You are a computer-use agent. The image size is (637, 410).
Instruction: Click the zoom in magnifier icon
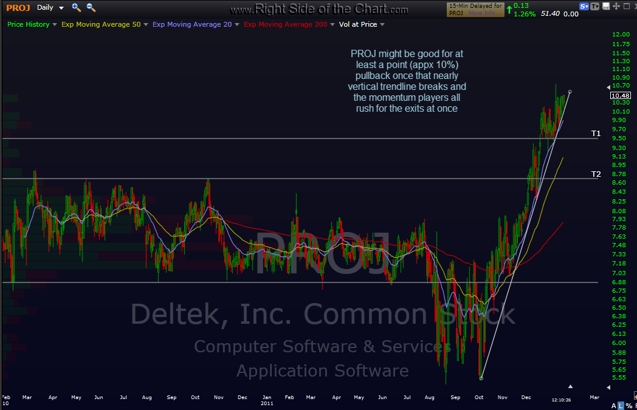76,7
